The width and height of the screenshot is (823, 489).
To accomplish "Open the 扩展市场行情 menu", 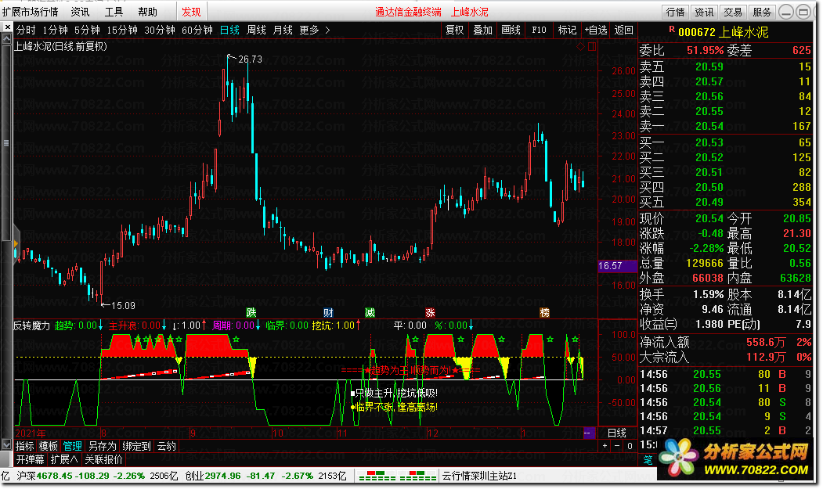I will pyautogui.click(x=31, y=12).
